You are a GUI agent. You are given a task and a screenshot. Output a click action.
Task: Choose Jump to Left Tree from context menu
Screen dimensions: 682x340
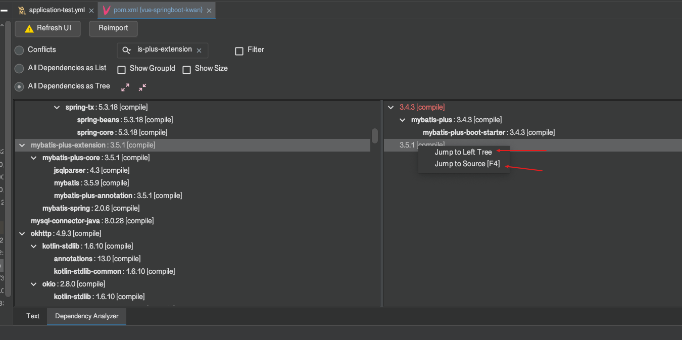tap(463, 152)
